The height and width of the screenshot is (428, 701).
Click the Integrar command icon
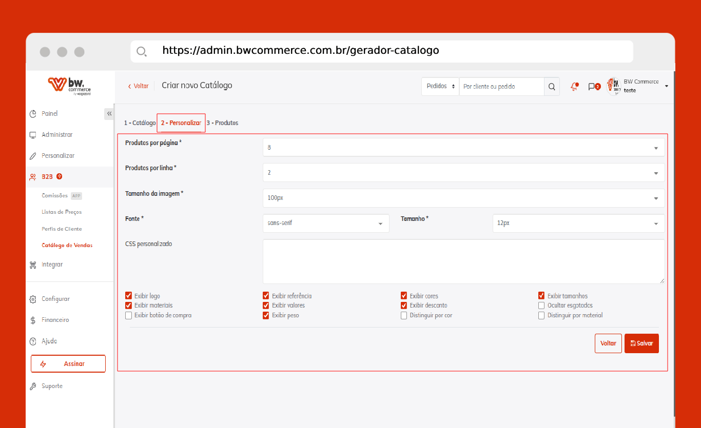coord(33,265)
